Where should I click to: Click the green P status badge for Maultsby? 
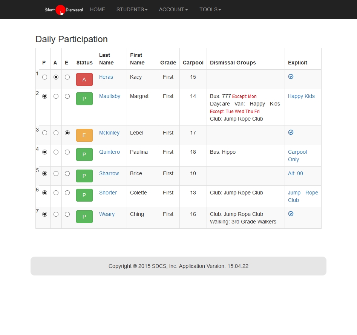(x=84, y=99)
